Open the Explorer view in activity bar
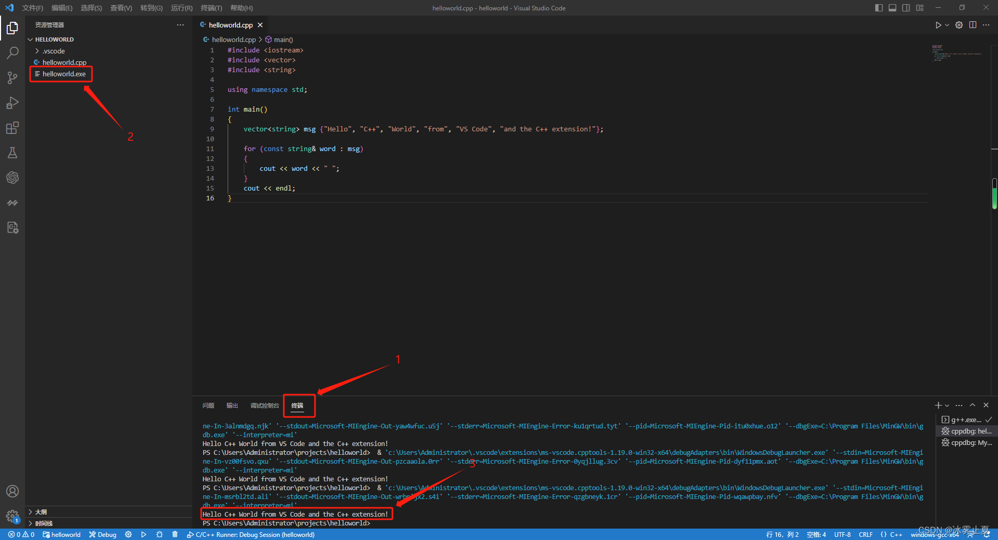Image resolution: width=998 pixels, height=540 pixels. 12,28
